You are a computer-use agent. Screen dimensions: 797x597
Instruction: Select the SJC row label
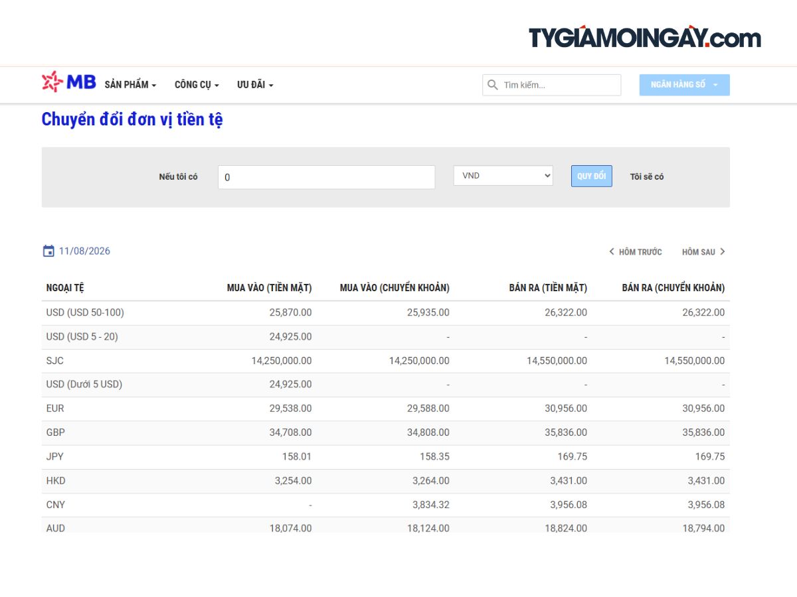(55, 360)
